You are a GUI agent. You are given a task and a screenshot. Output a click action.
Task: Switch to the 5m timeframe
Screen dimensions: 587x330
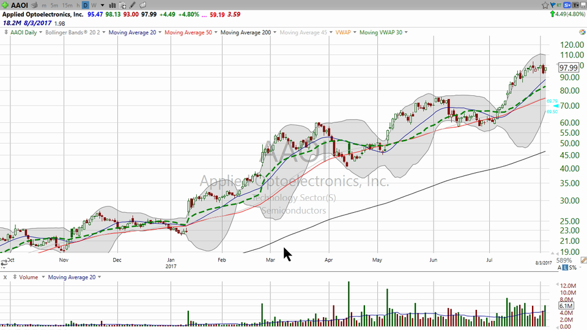pyautogui.click(x=54, y=5)
